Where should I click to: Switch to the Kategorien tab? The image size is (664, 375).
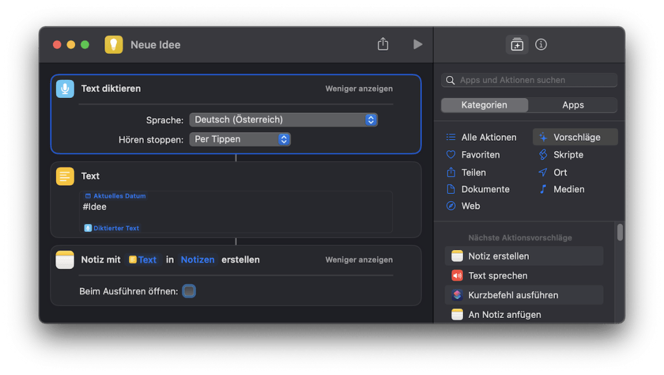484,105
